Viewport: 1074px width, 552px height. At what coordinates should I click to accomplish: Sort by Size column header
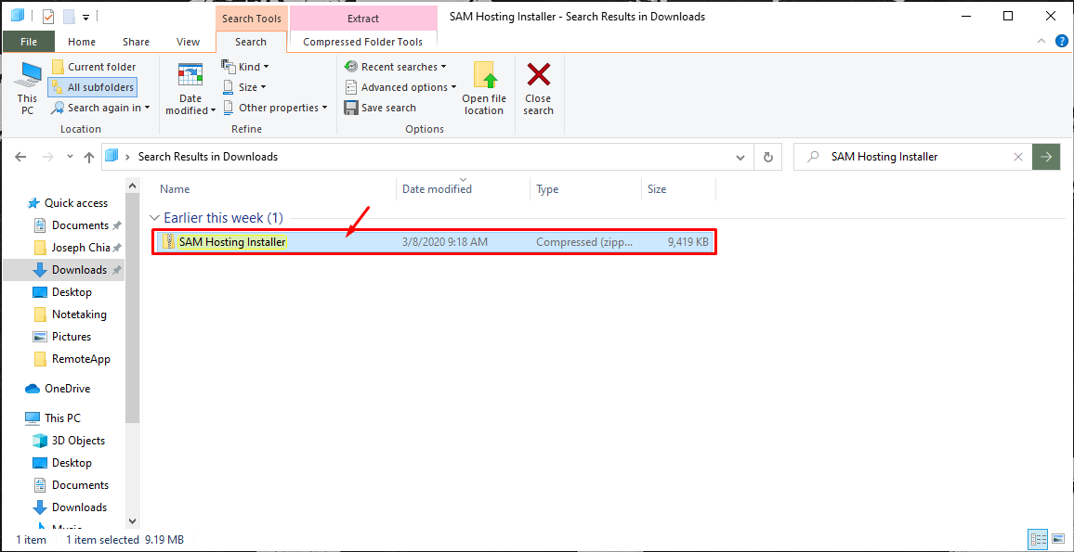(679, 188)
